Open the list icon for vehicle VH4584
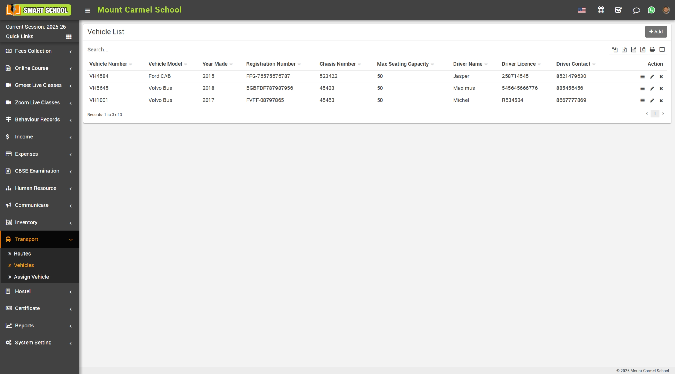The image size is (675, 374). 642,77
